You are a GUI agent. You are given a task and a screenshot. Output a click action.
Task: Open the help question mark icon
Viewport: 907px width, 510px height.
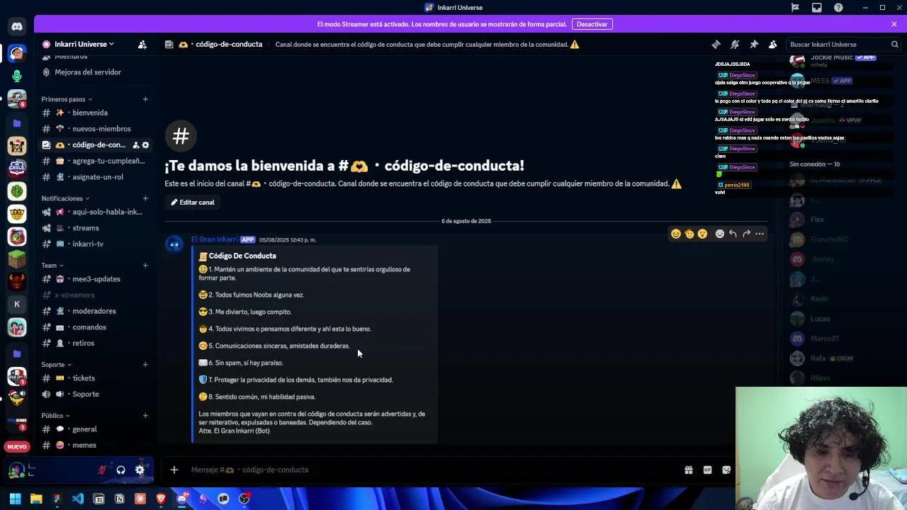(x=839, y=8)
